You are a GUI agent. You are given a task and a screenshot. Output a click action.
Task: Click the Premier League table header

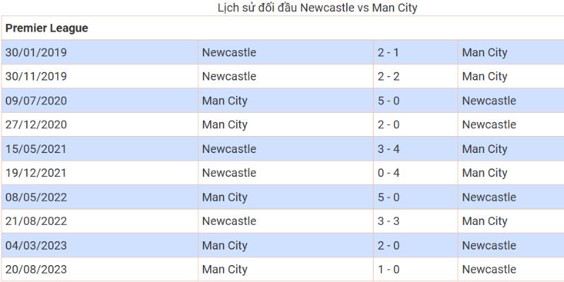[47, 28]
